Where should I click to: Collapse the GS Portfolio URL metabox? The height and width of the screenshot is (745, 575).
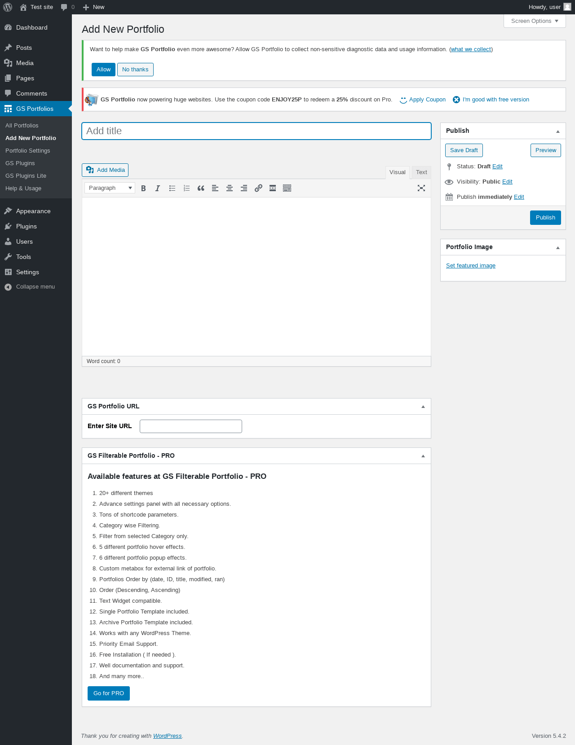click(423, 407)
